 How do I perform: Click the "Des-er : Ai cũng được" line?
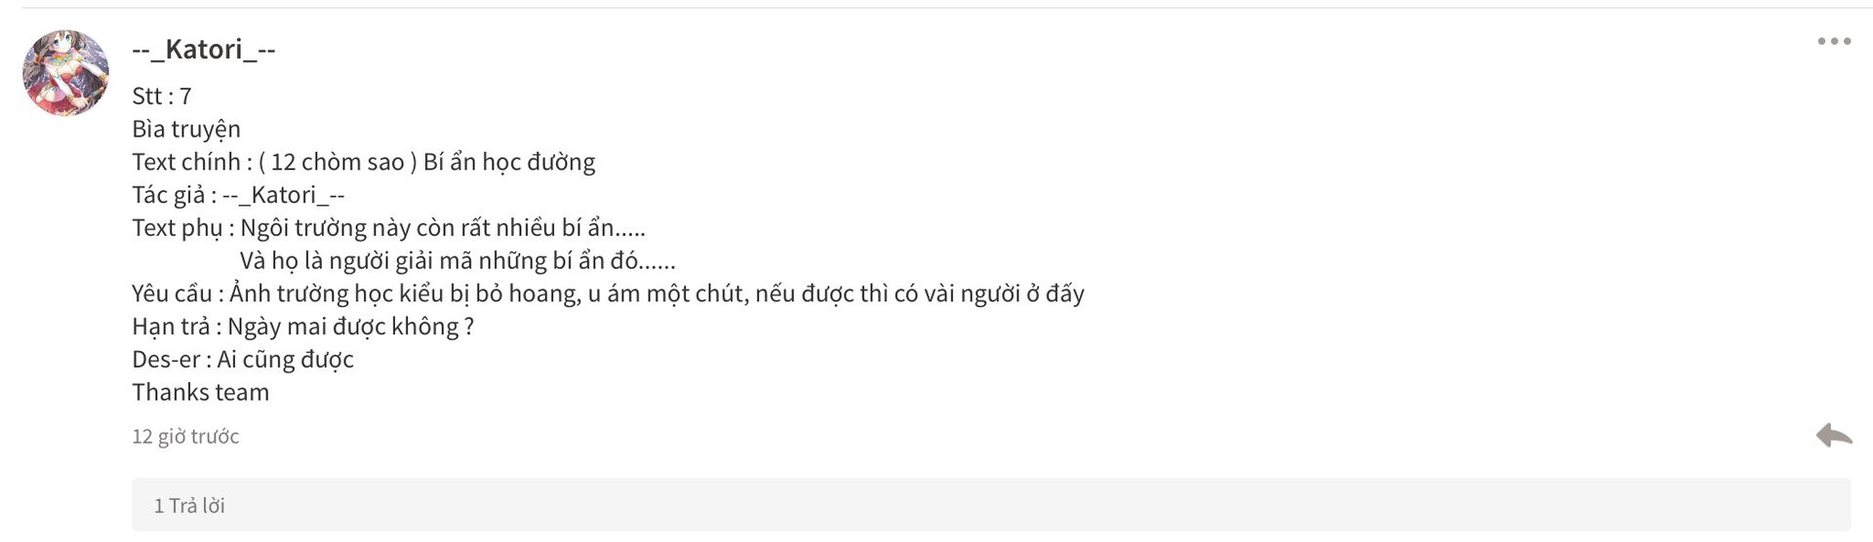coord(243,360)
